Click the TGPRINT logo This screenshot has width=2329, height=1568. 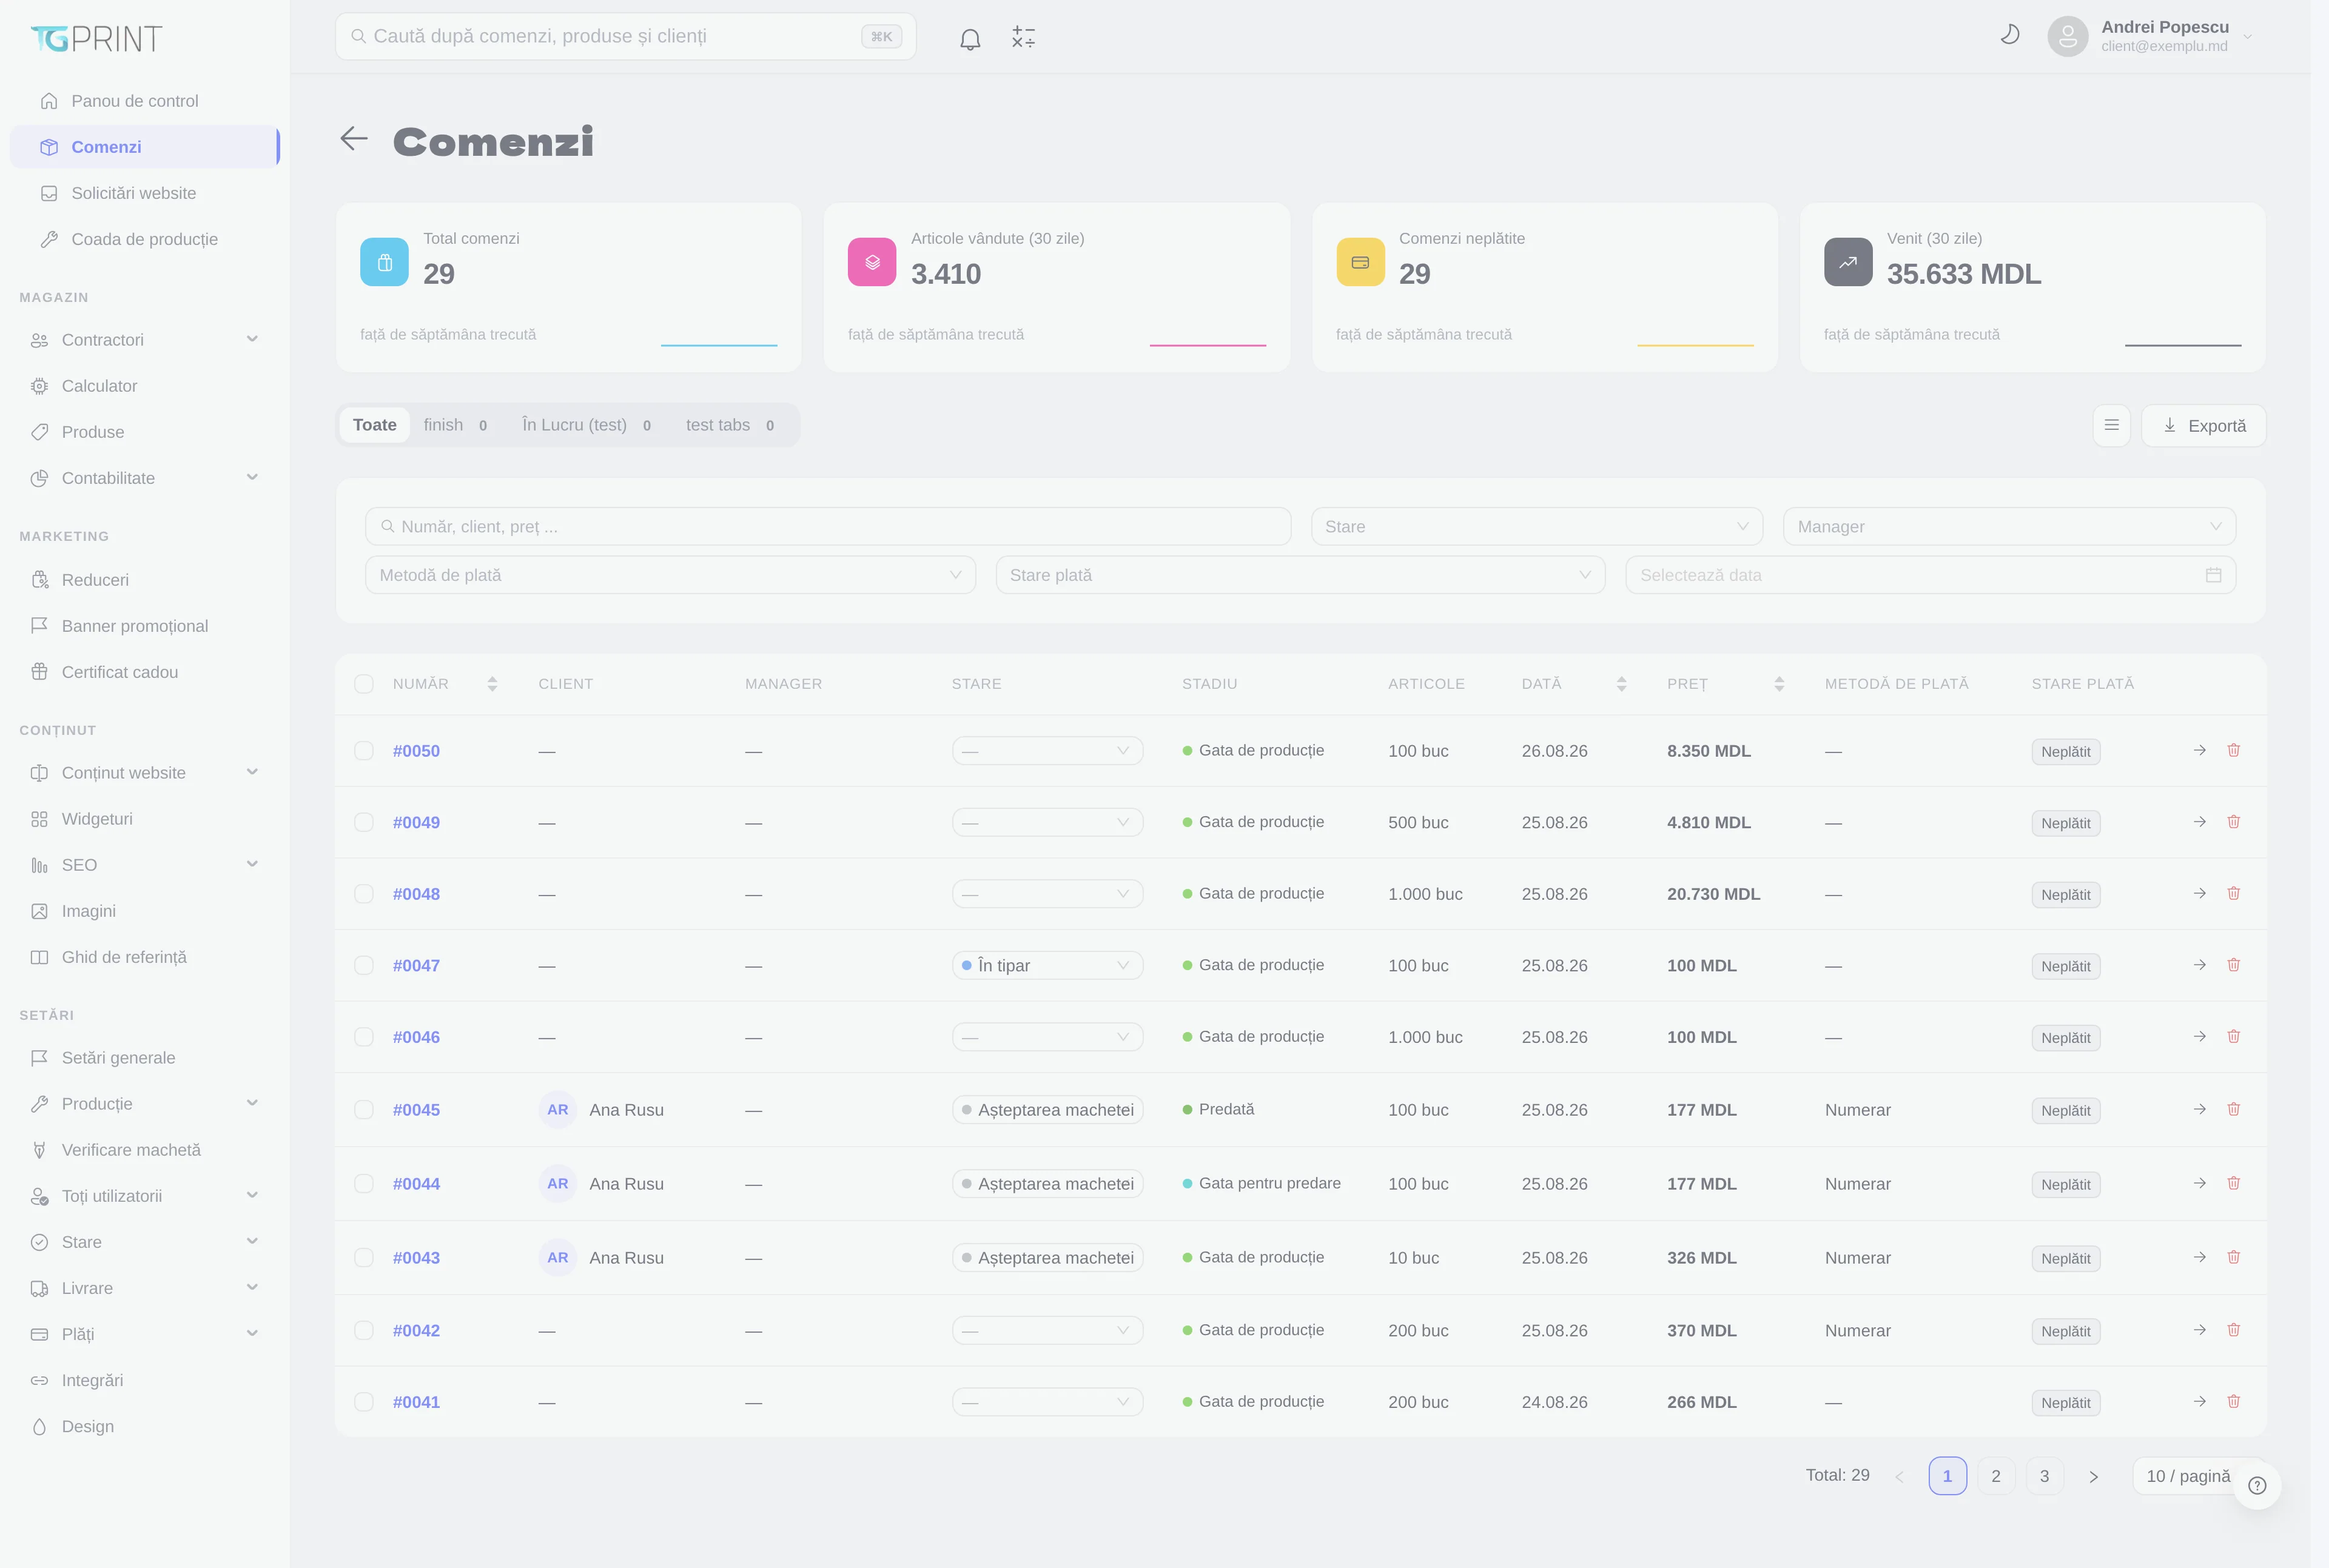click(96, 38)
